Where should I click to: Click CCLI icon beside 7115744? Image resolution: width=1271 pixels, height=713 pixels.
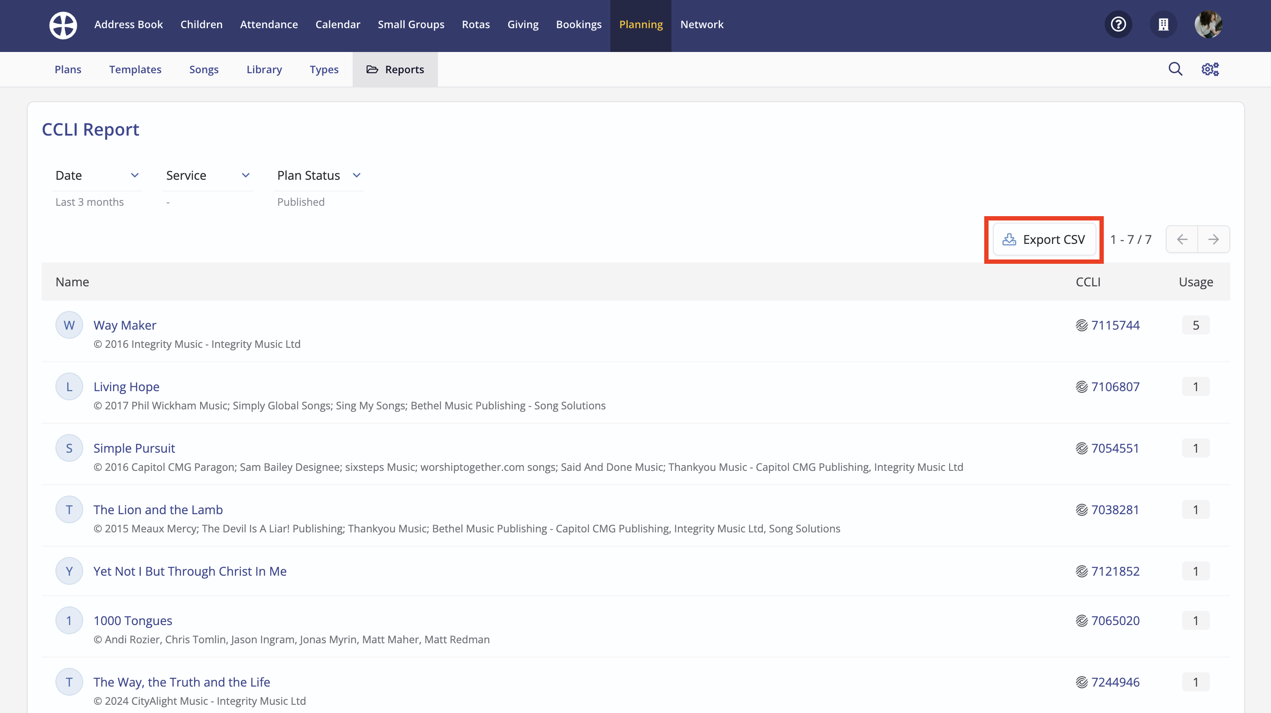(1082, 325)
